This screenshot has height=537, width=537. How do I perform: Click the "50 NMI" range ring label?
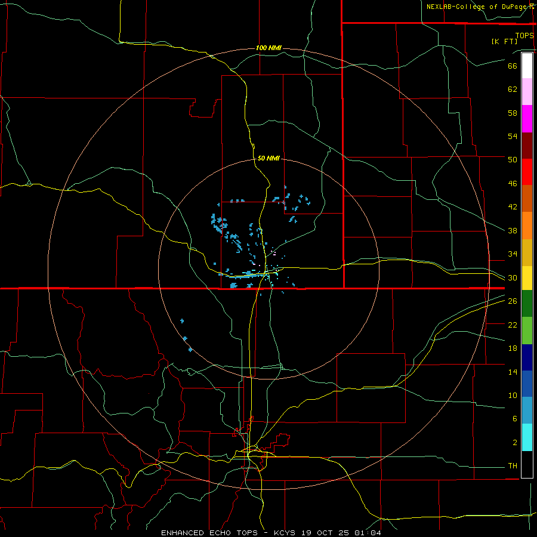pos(268,158)
